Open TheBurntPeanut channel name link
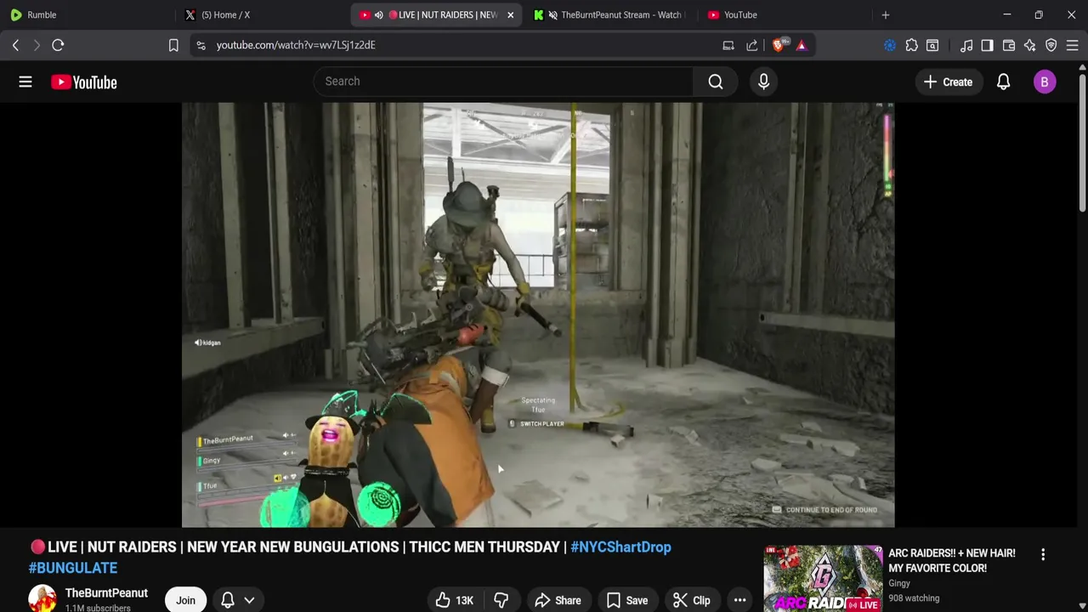 point(106,593)
